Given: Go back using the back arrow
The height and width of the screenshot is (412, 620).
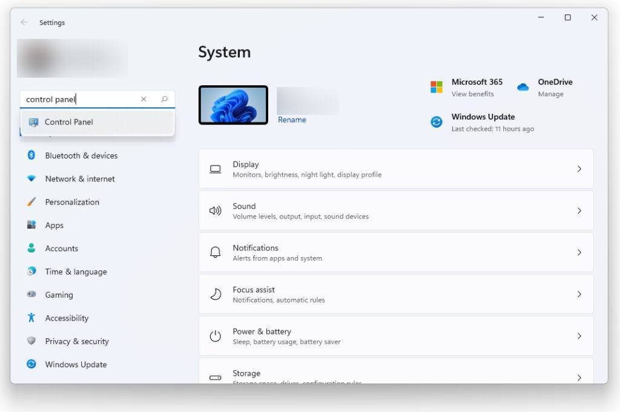Looking at the screenshot, I should [x=24, y=22].
